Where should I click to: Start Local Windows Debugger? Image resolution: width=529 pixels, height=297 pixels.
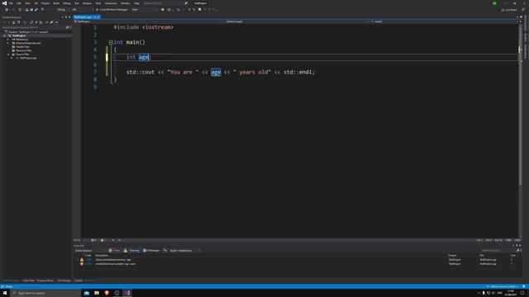point(113,9)
